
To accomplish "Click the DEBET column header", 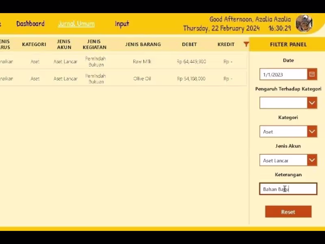I will (x=189, y=44).
